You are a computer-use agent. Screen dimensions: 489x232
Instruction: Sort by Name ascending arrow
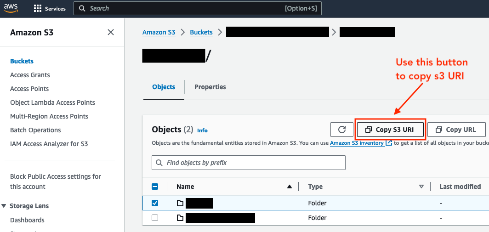click(290, 187)
